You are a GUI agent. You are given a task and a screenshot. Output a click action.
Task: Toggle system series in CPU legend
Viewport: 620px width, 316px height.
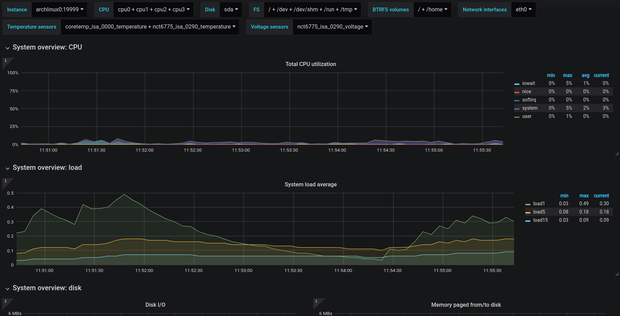tap(530, 108)
